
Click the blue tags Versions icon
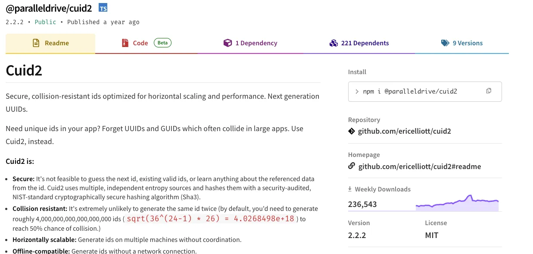tap(445, 43)
